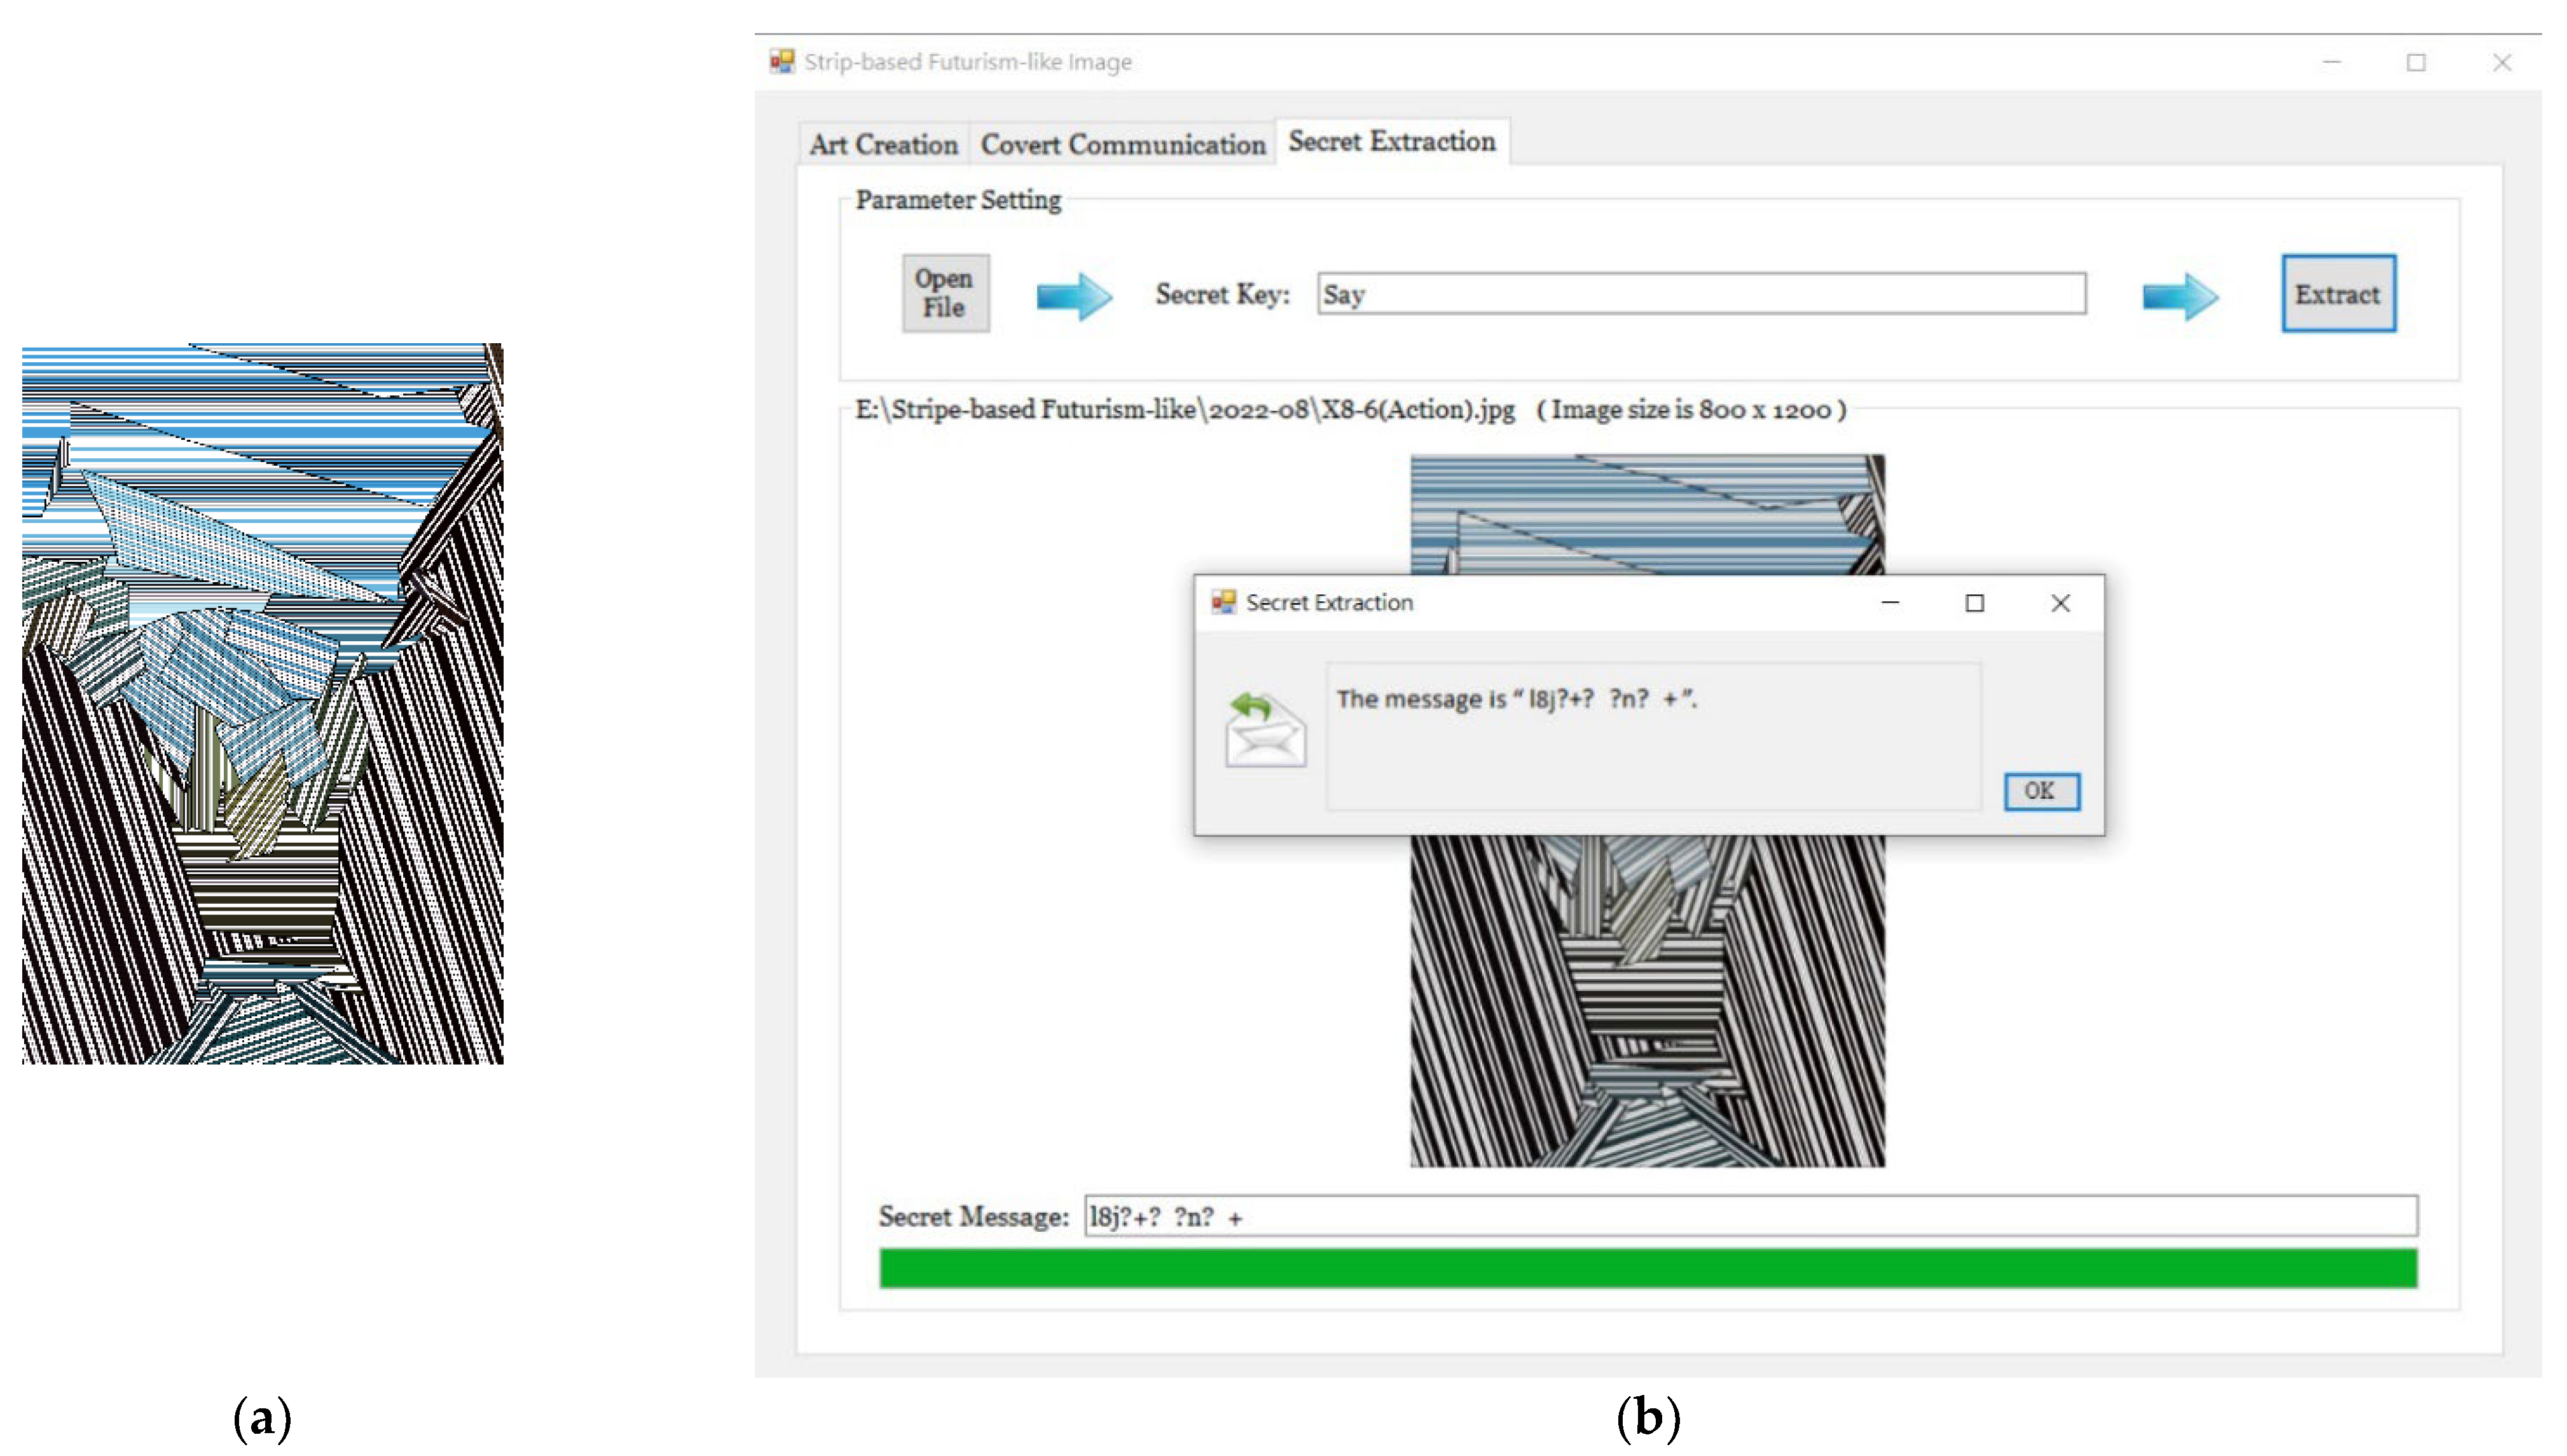Screen dimensions: 2567x1456
Task: Switch to the Art Creation tab
Action: click(x=883, y=145)
